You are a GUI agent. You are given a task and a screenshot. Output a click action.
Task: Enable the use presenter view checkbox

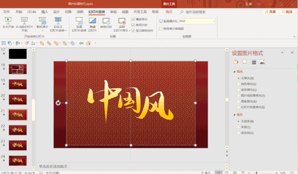(x=161, y=28)
